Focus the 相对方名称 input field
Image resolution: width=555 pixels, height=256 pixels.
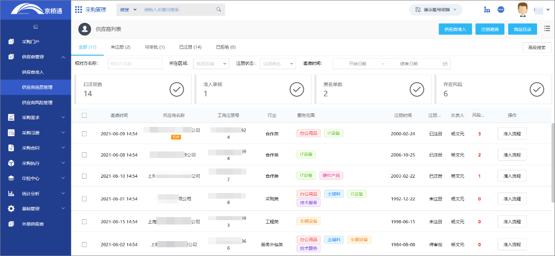tap(135, 64)
